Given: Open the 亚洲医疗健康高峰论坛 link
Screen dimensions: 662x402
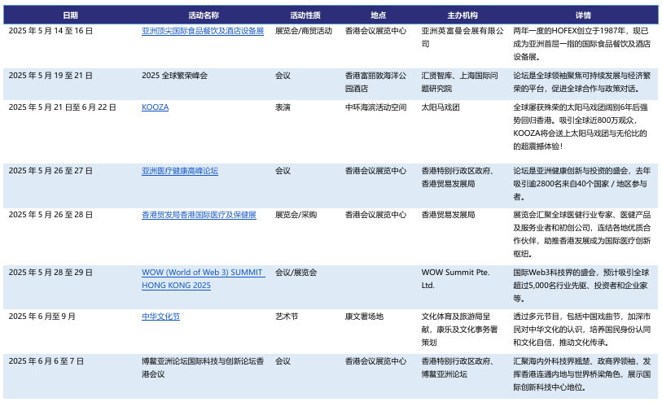Looking at the screenshot, I should 180,171.
